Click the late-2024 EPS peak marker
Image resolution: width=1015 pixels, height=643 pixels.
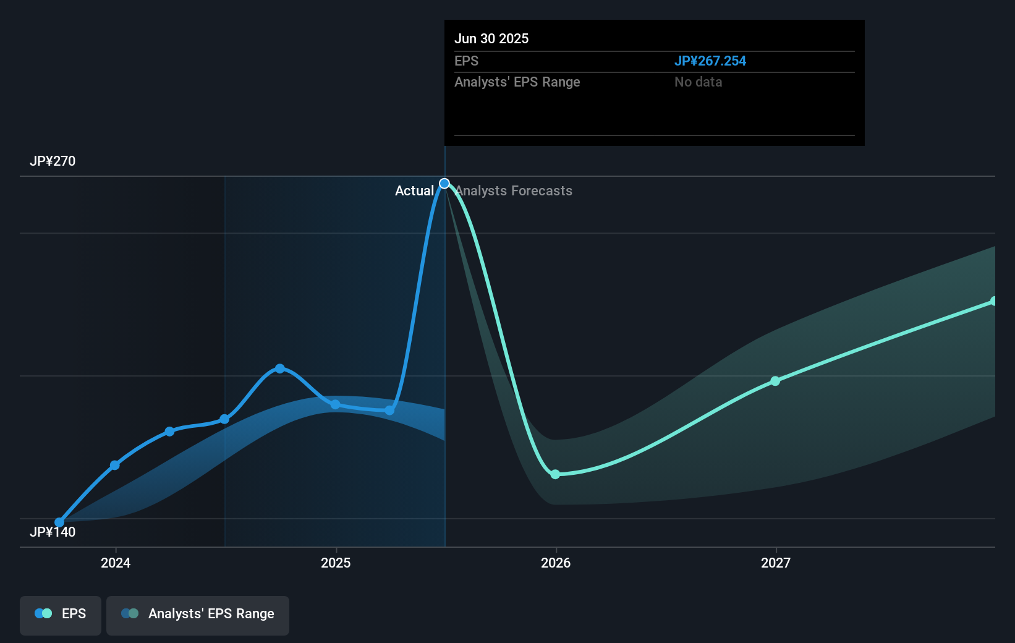click(x=281, y=368)
